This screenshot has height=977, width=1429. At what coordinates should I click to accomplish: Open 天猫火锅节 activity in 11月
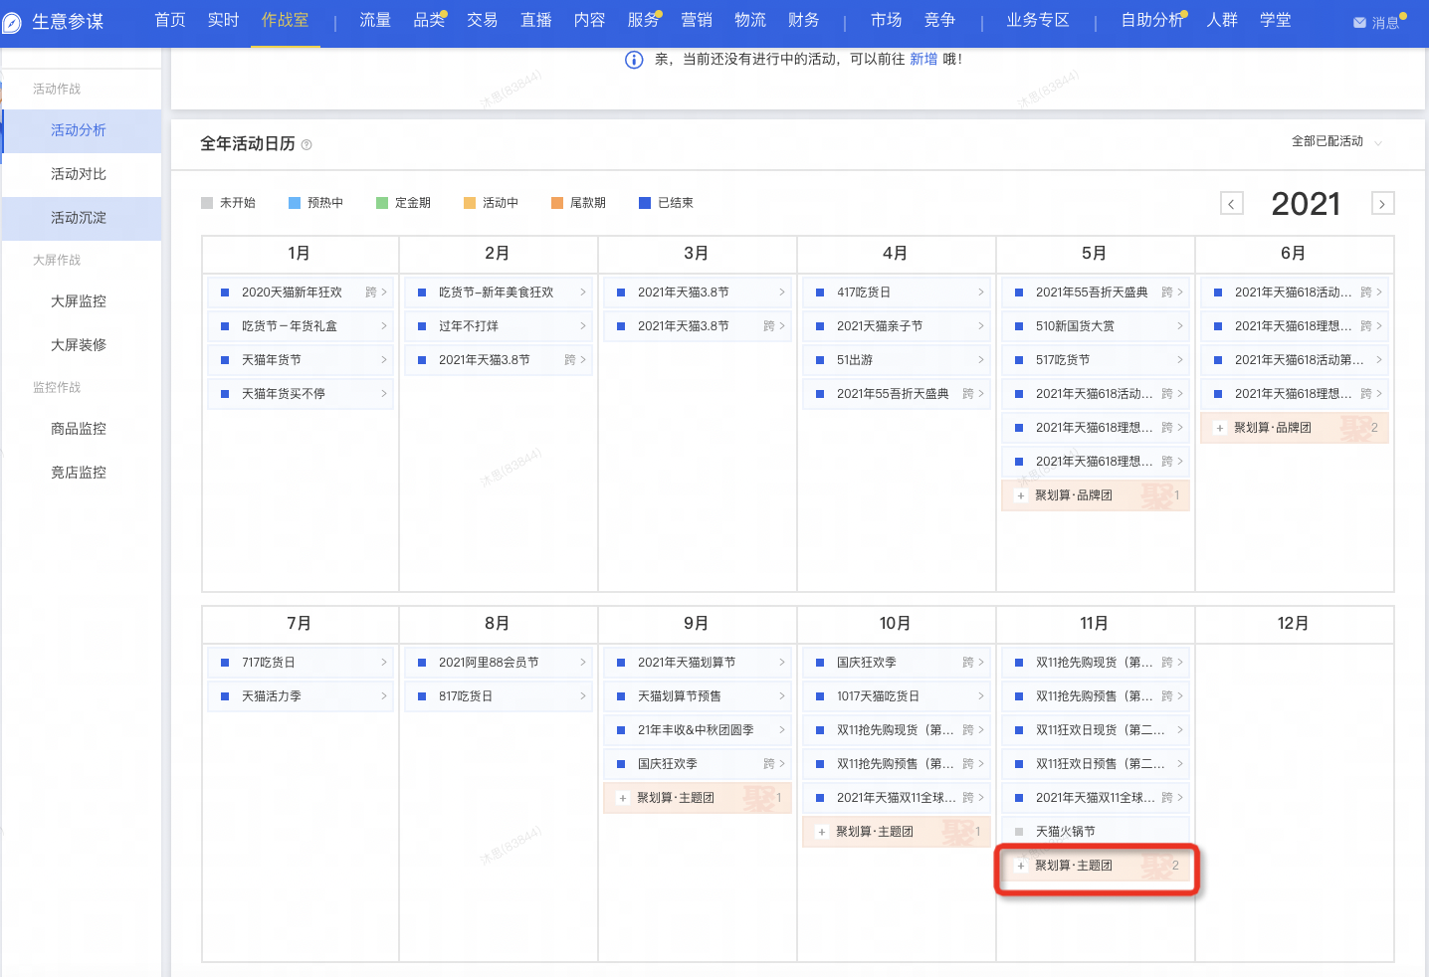(x=1096, y=832)
